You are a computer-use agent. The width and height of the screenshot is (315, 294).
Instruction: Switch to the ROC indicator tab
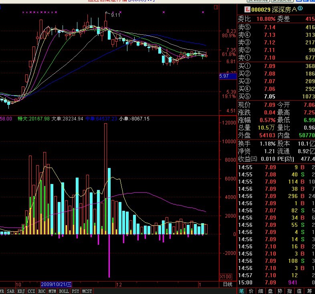coord(42,291)
